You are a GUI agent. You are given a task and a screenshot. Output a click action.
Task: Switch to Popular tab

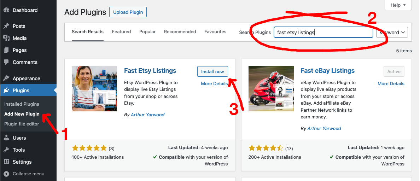pos(147,31)
